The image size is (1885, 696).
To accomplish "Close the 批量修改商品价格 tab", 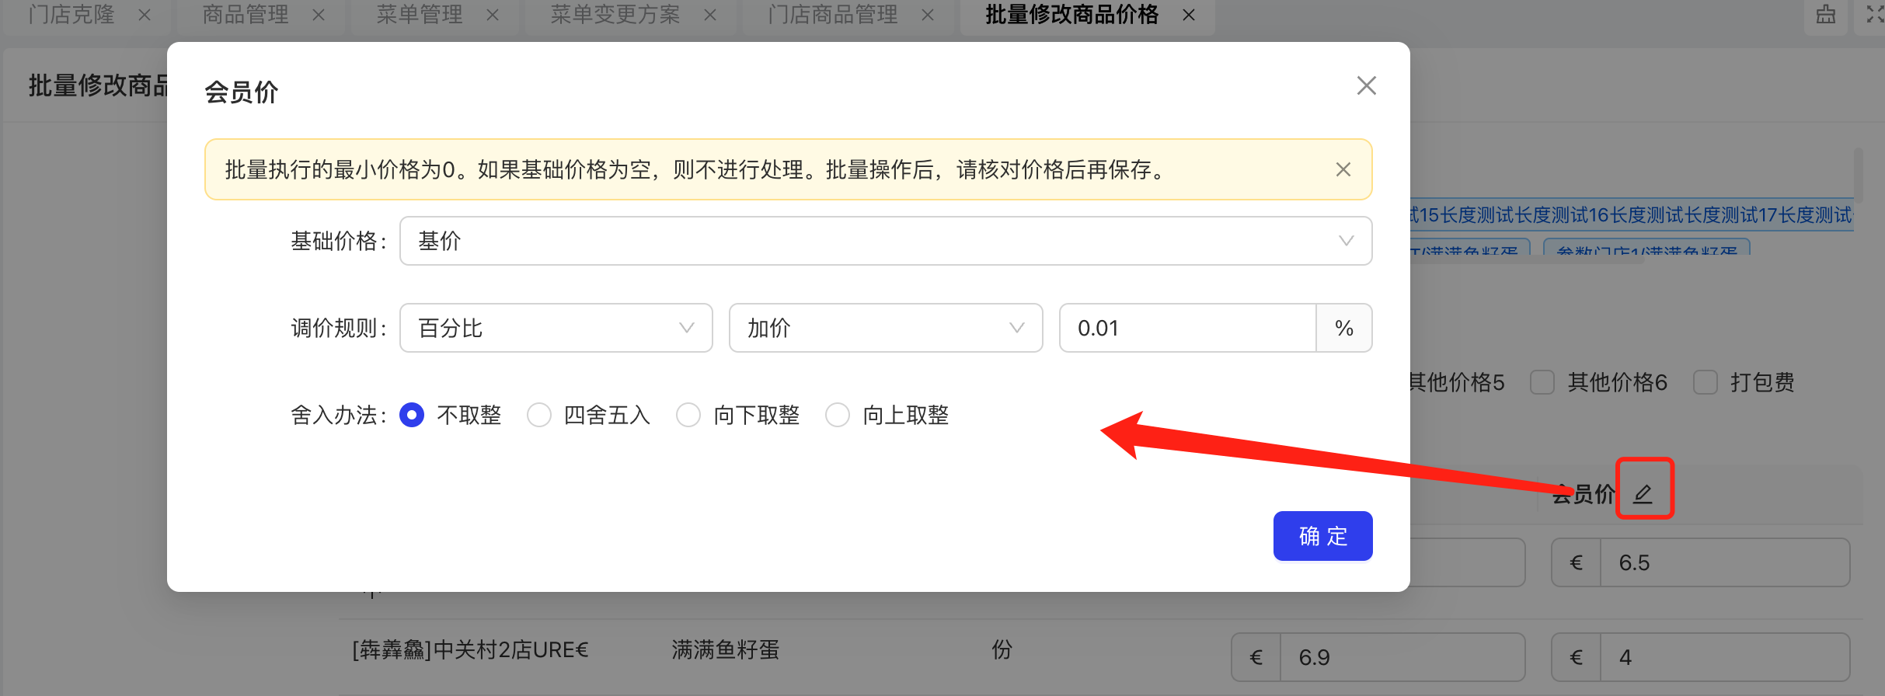I will pyautogui.click(x=1189, y=15).
